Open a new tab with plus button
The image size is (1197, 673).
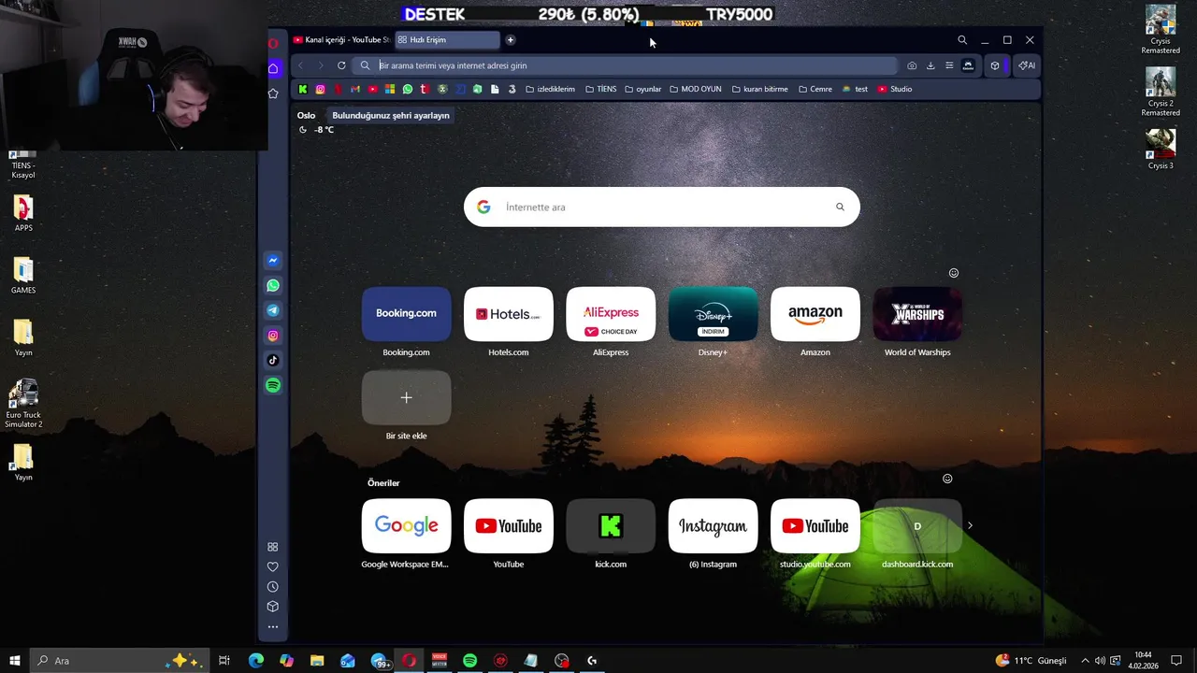point(511,40)
